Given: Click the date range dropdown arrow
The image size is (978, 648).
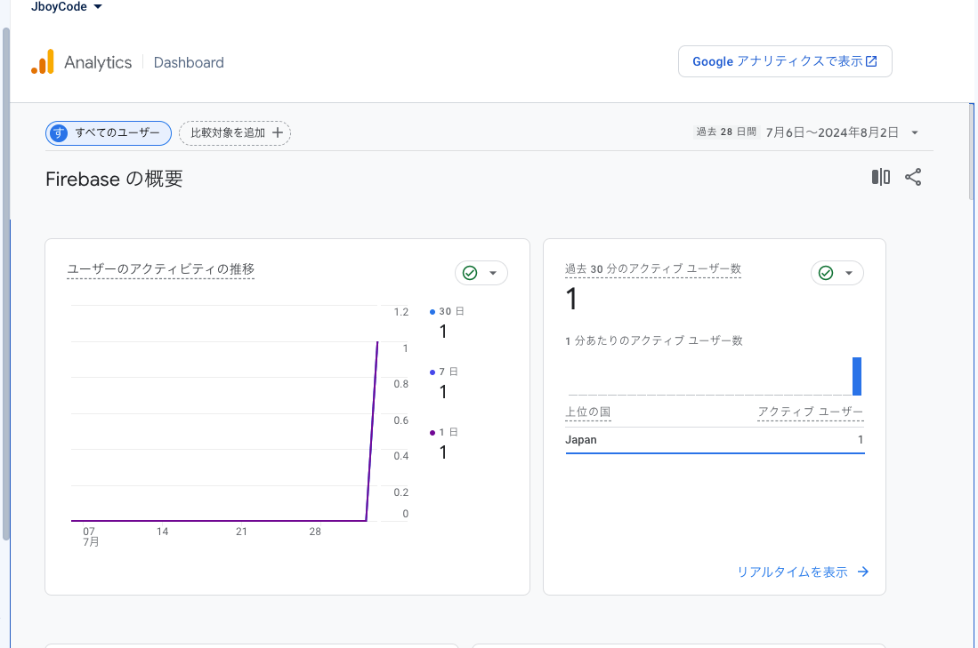Looking at the screenshot, I should tap(915, 132).
